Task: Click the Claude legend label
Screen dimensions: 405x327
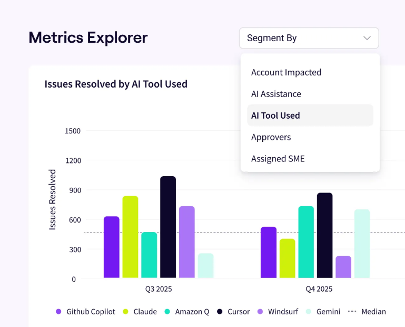Action: point(145,312)
